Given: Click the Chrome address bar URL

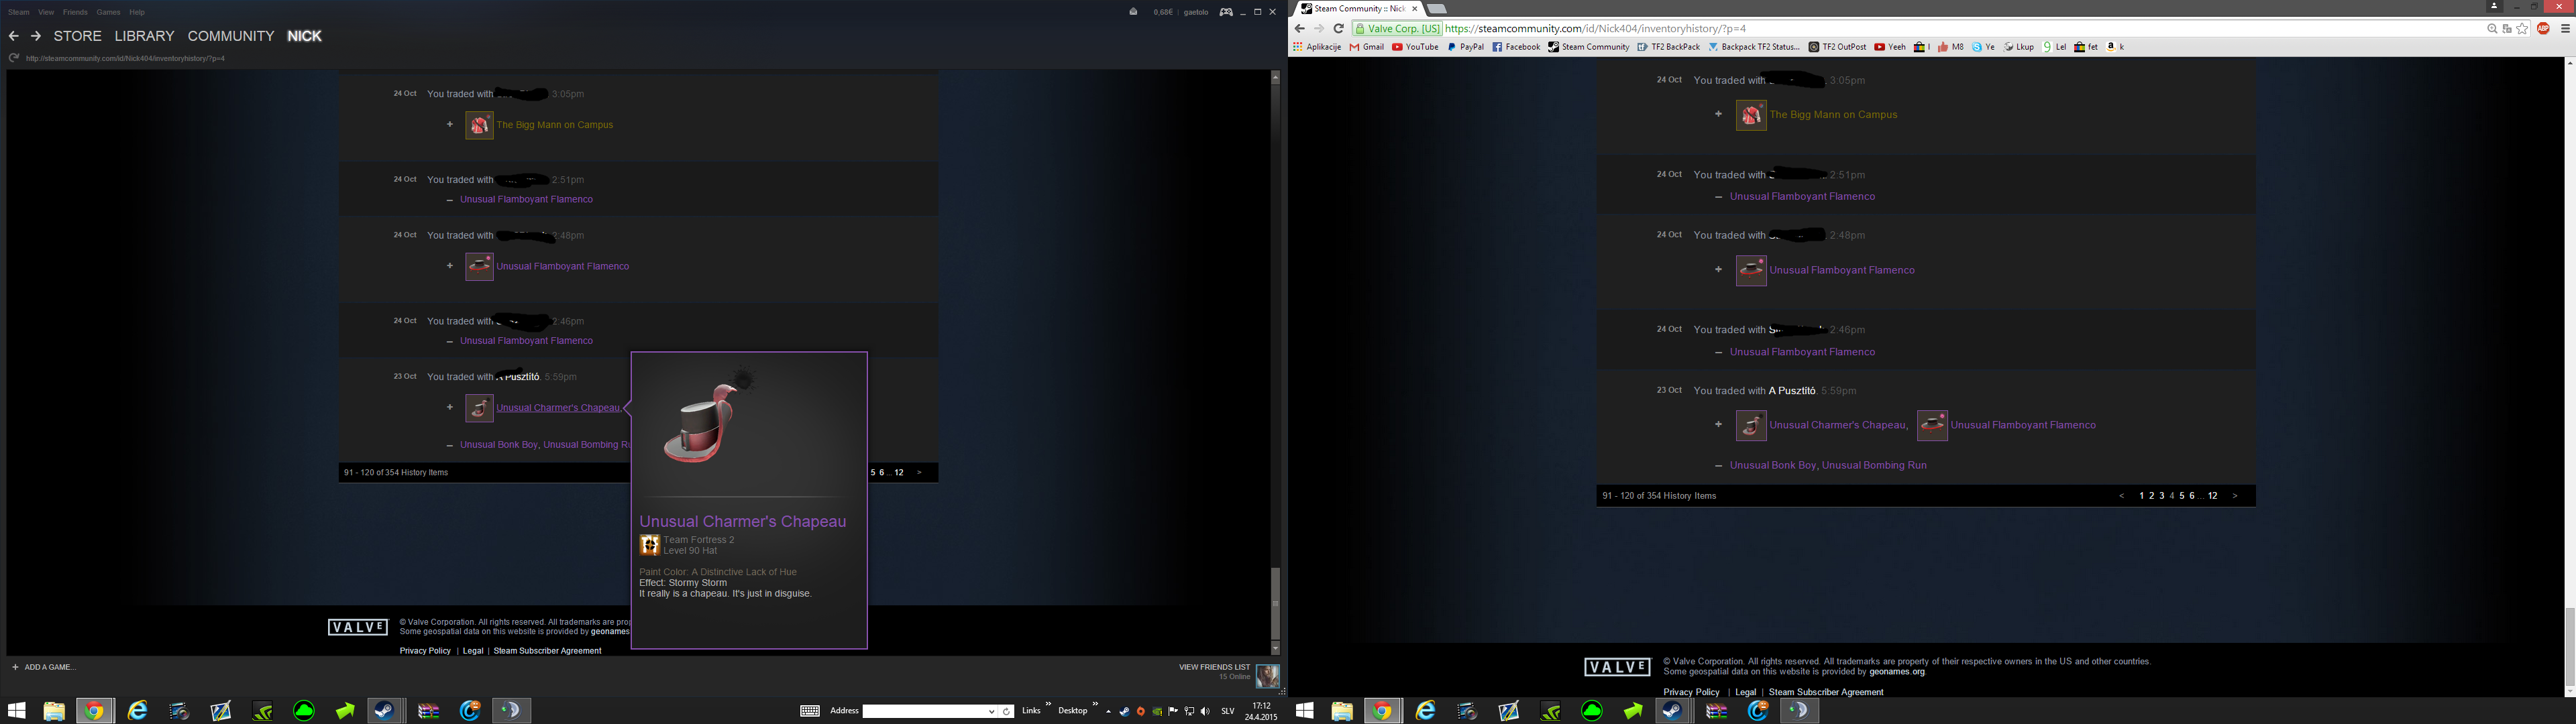Looking at the screenshot, I should point(1596,29).
